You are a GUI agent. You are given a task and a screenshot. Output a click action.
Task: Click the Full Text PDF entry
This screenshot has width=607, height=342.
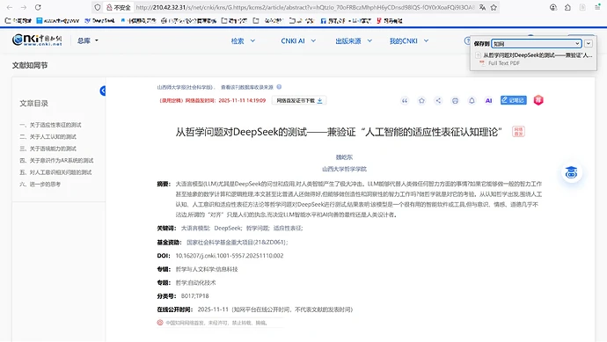click(x=500, y=63)
